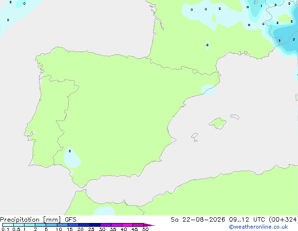Click the '(00+324)' forecast offset text
The width and height of the screenshot is (298, 231).
(x=283, y=220)
